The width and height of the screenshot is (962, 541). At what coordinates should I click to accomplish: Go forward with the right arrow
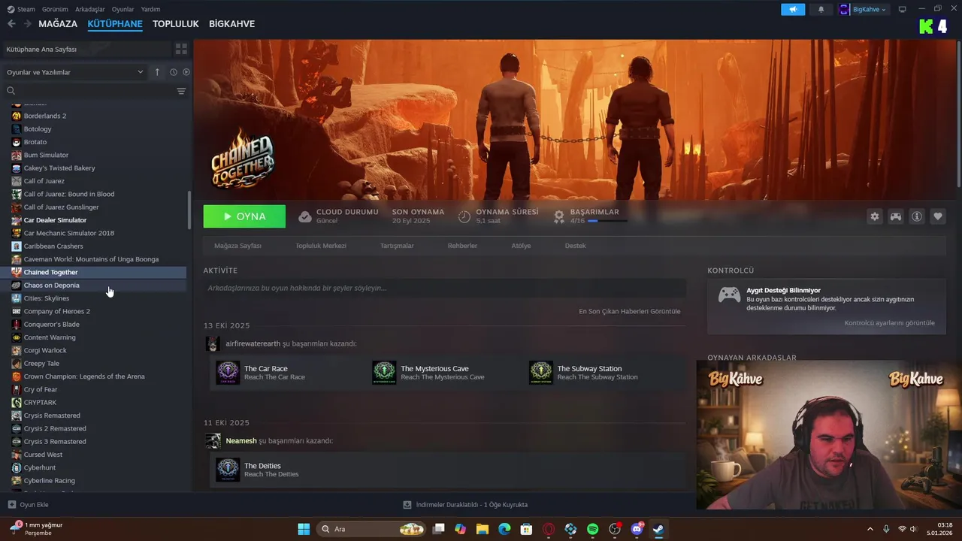pos(29,24)
